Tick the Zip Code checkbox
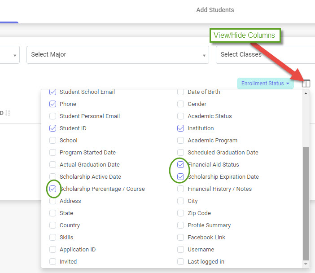This screenshot has width=315, height=273. [x=181, y=213]
